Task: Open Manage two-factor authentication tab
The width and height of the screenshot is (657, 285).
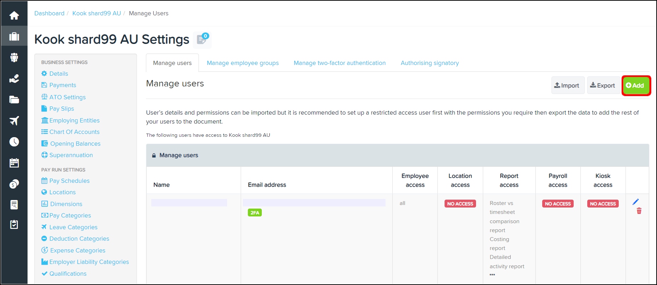Action: click(339, 63)
